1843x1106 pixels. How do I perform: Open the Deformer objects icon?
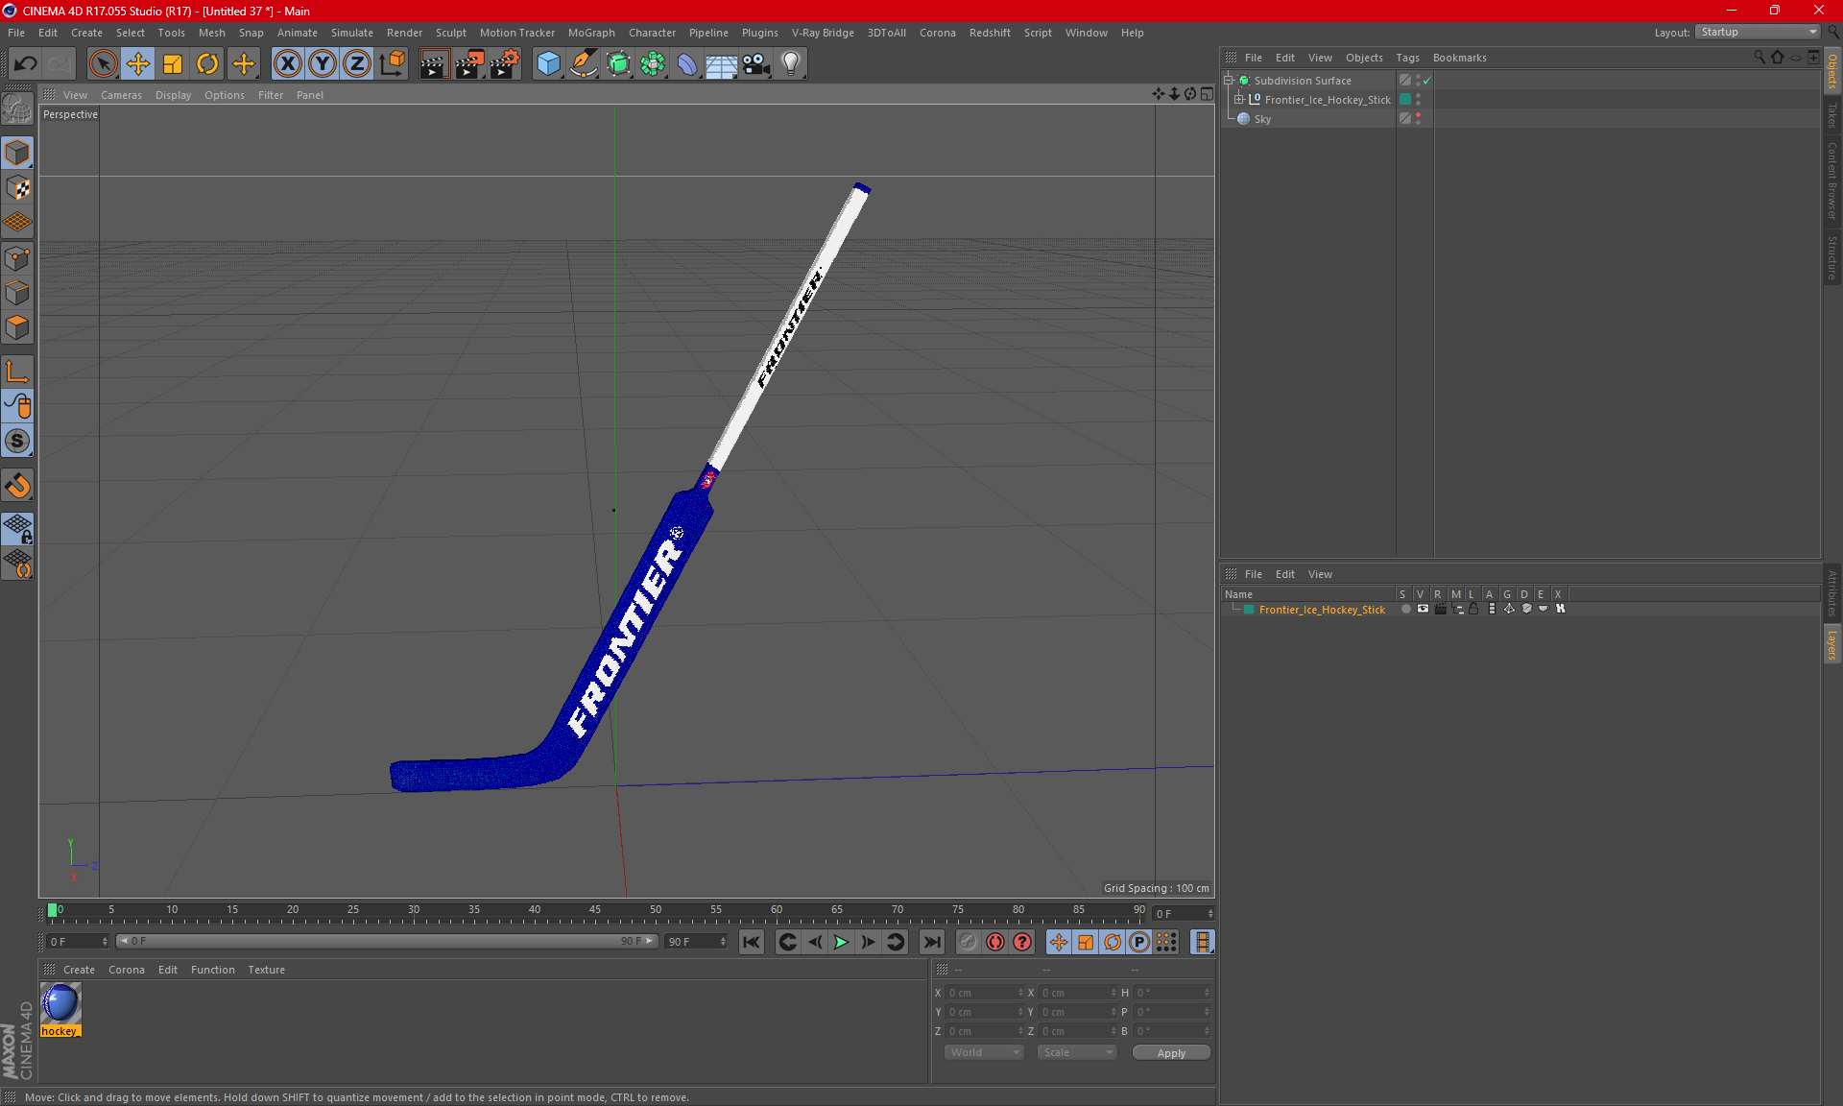click(x=687, y=64)
